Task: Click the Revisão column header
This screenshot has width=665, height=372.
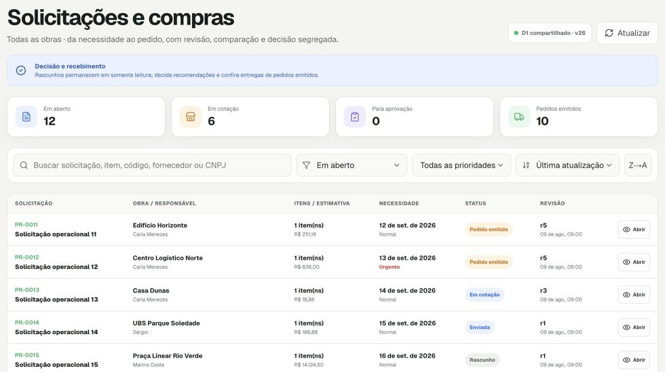Action: (x=552, y=204)
